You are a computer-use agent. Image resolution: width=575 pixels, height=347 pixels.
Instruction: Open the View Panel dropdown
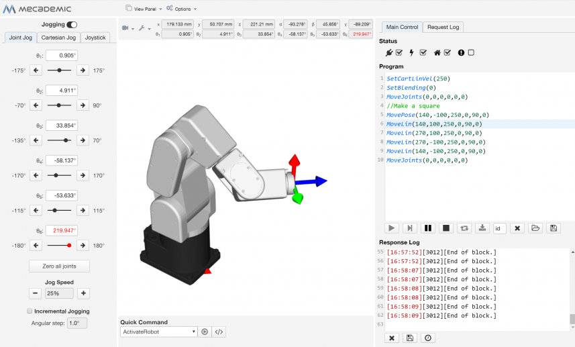144,9
